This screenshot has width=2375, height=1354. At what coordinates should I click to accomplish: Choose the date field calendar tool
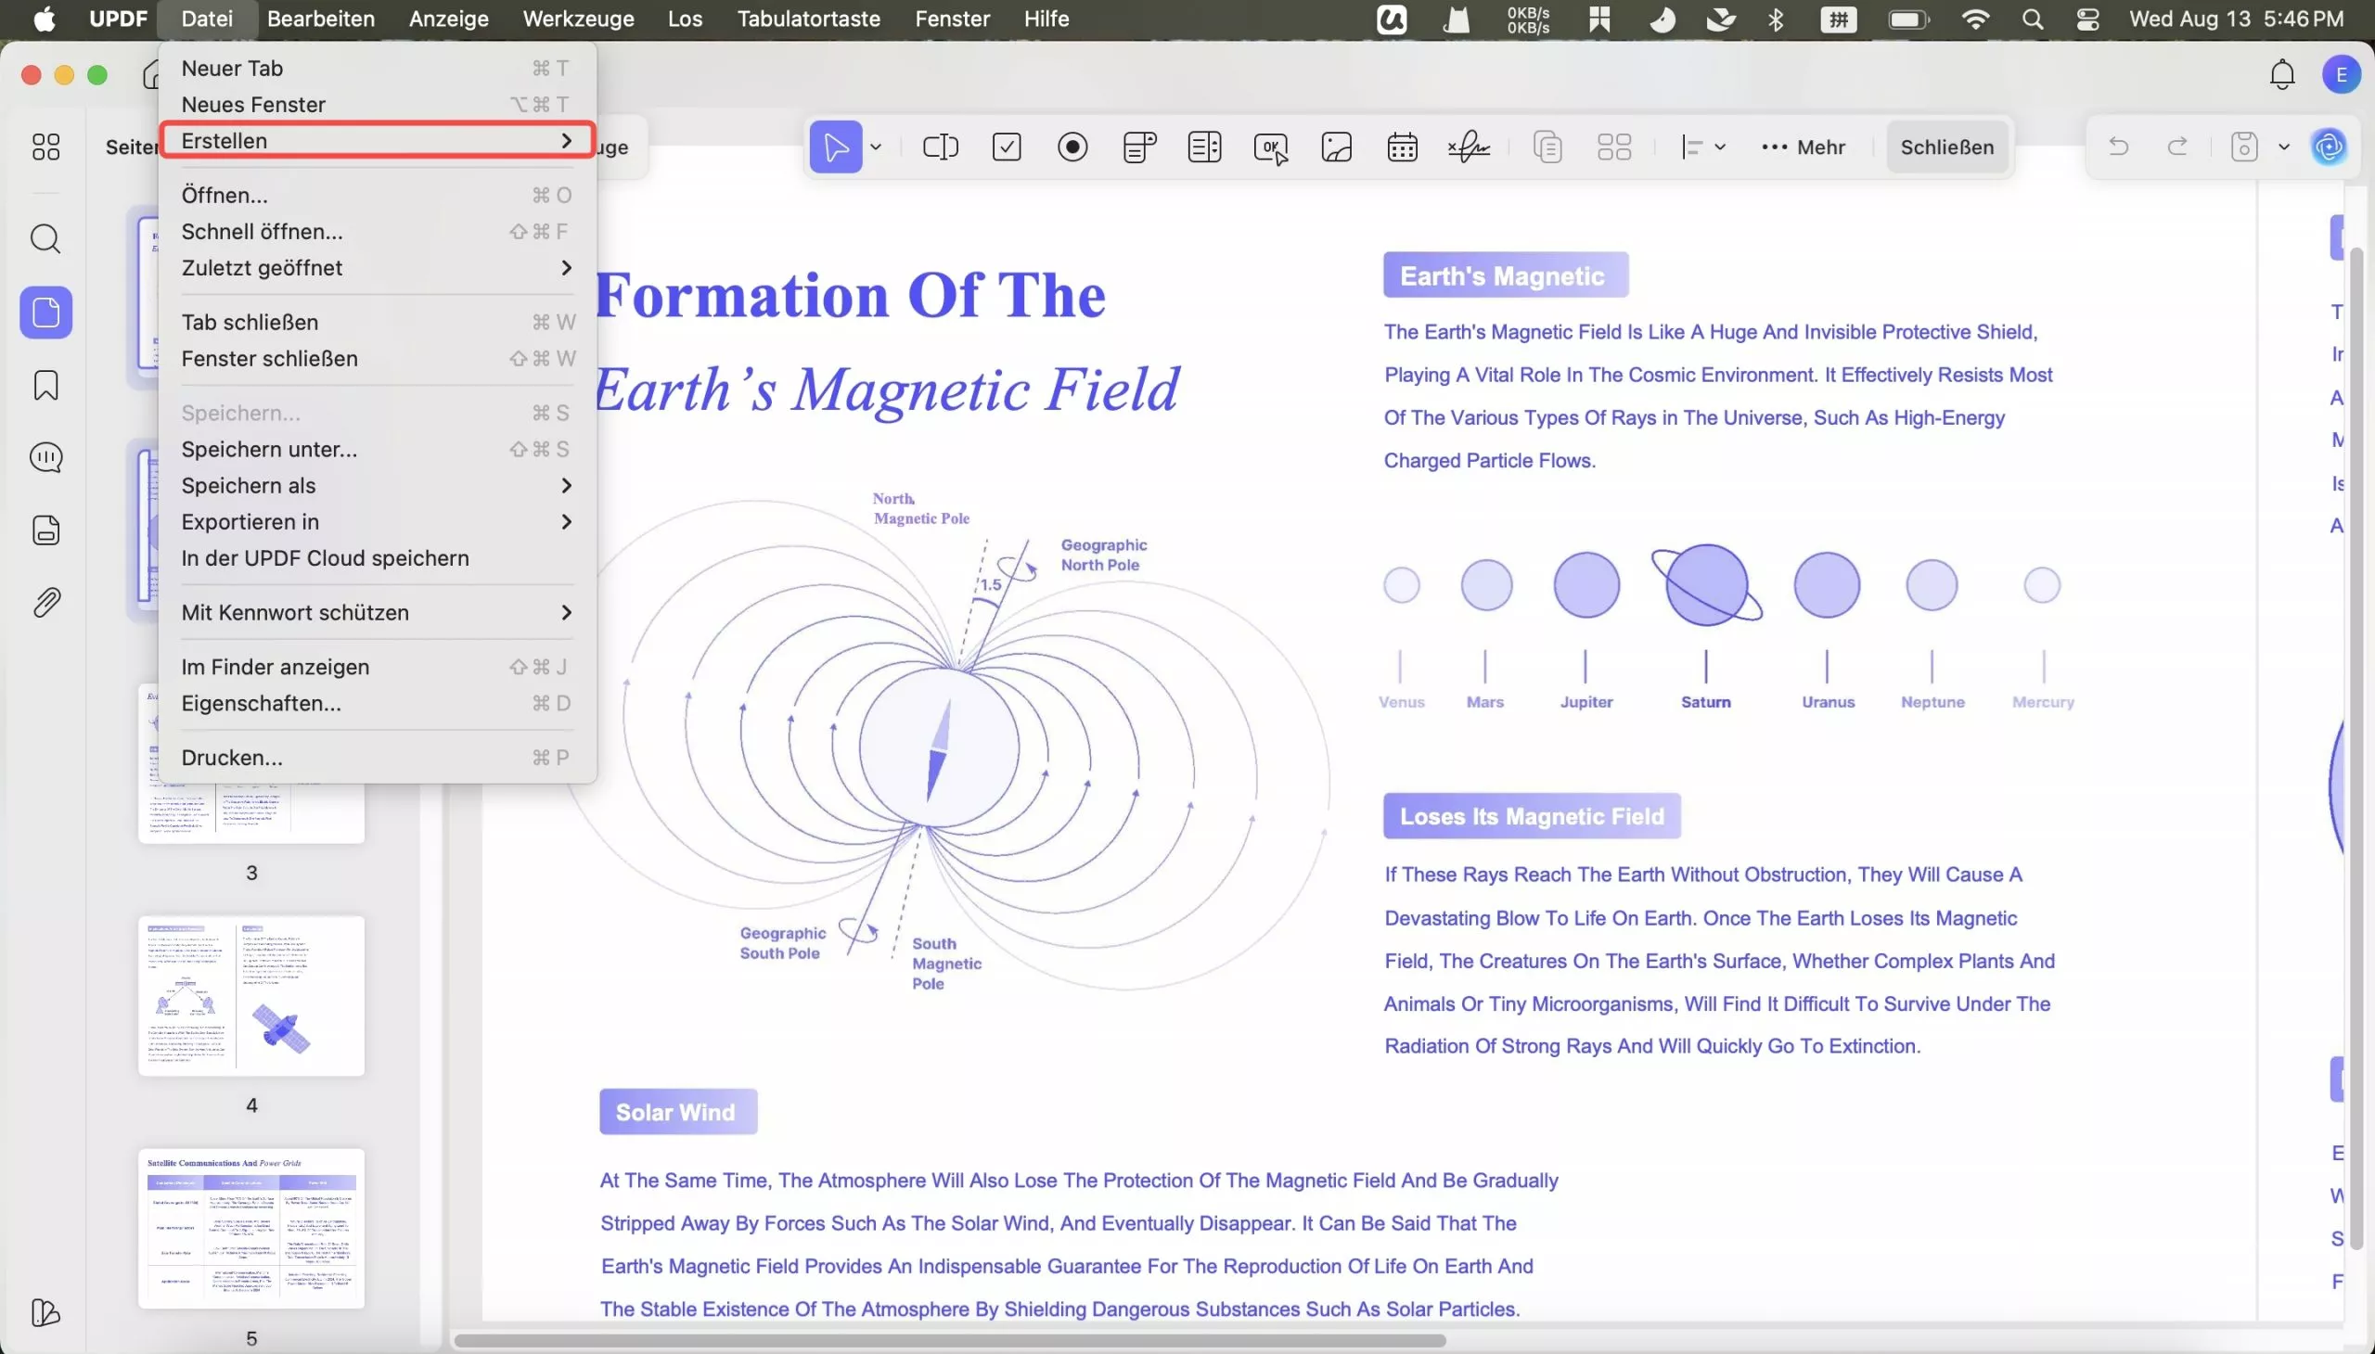pyautogui.click(x=1402, y=147)
